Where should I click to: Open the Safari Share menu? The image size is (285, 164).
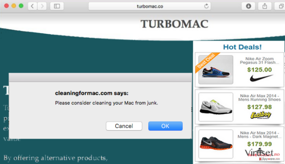pyautogui.click(x=265, y=6)
